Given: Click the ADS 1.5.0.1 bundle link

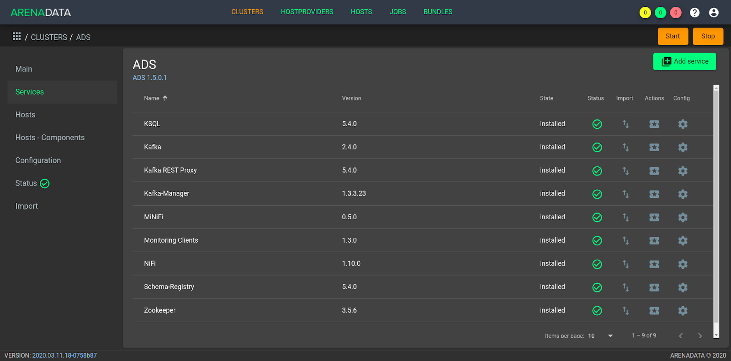Looking at the screenshot, I should click(x=150, y=78).
